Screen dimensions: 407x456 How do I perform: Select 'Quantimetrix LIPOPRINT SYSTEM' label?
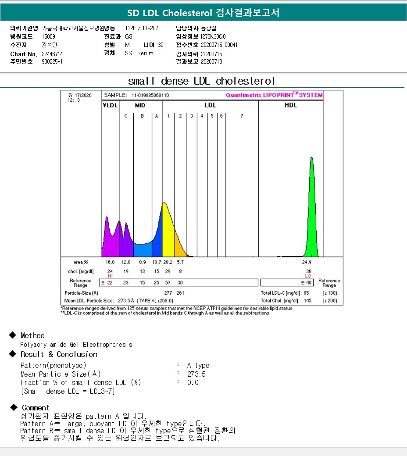coord(274,95)
